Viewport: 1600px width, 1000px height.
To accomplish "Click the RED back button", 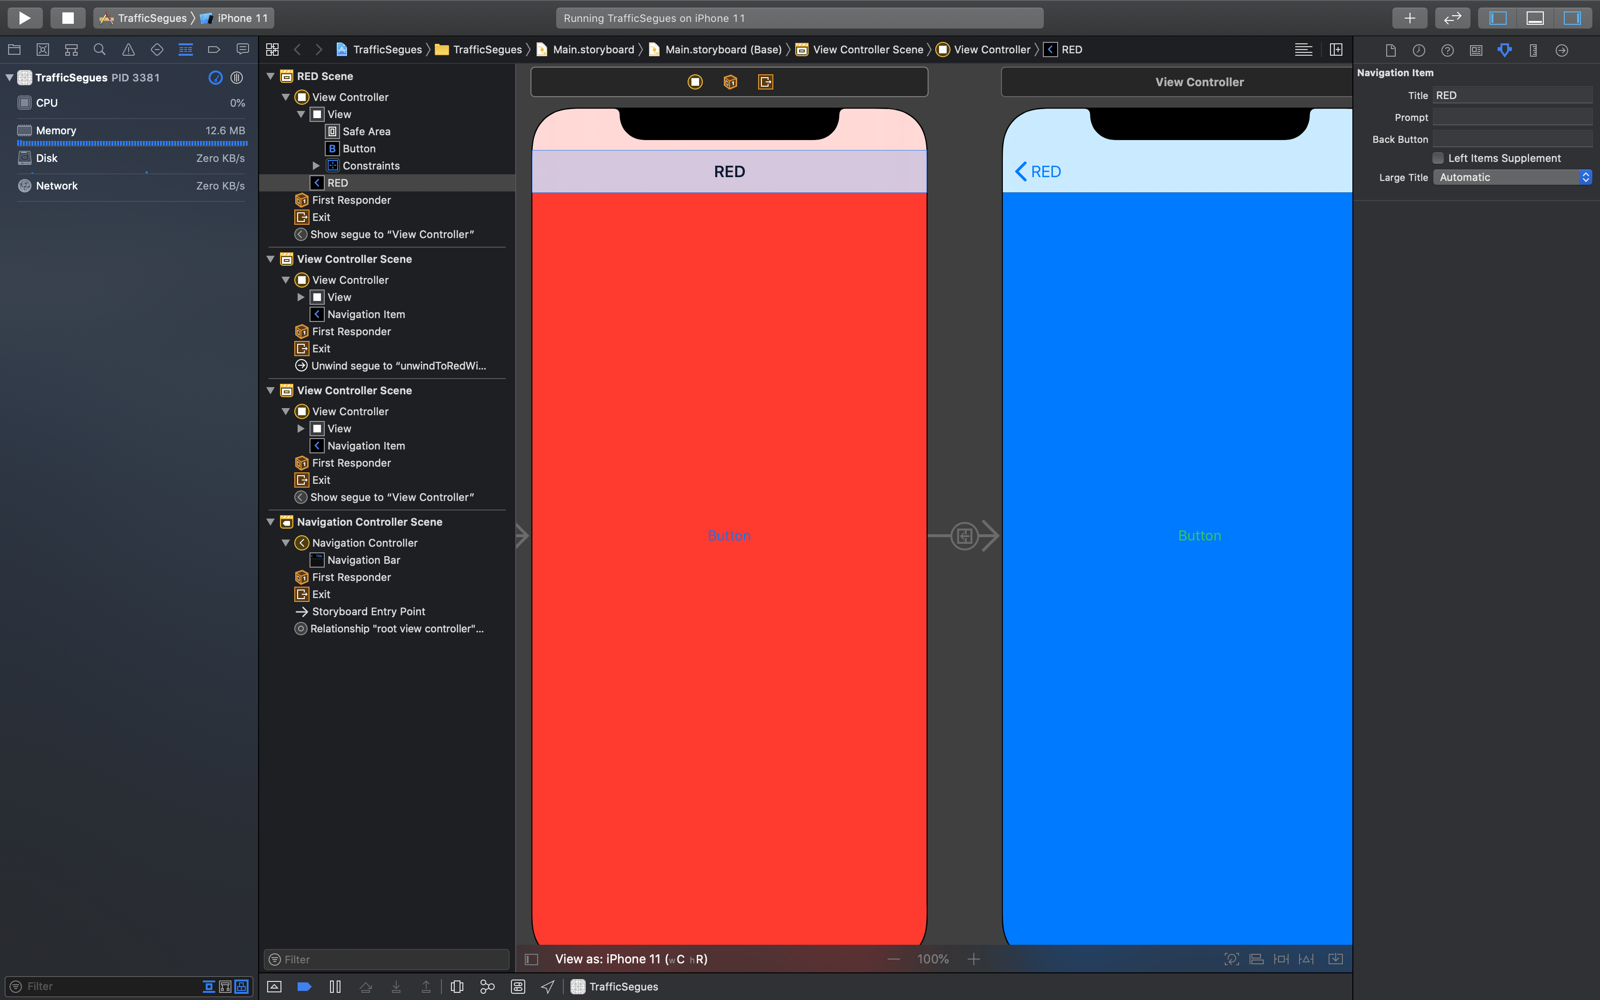I will (1037, 172).
